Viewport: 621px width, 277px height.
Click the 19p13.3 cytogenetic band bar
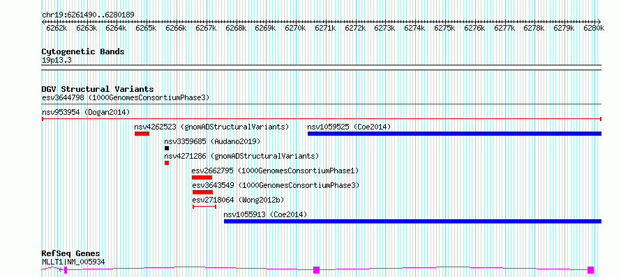tap(322, 68)
